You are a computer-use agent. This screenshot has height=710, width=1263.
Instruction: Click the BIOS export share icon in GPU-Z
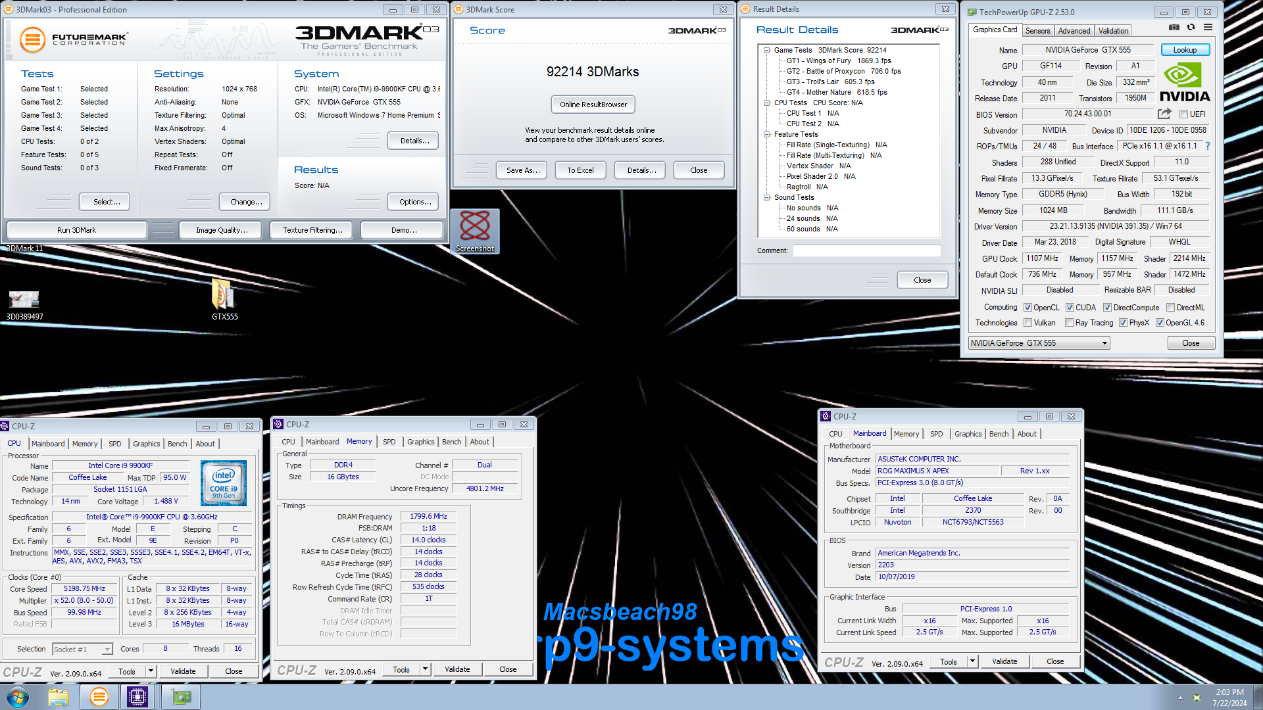pos(1164,114)
